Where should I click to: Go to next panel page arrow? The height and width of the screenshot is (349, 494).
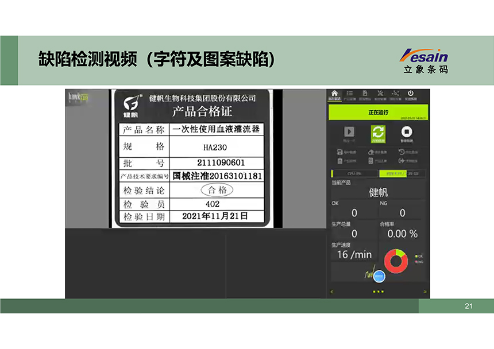[x=425, y=292]
